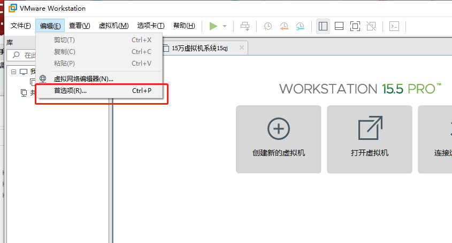Select the computer icon in library tree
The height and width of the screenshot is (243, 452).
coord(24,72)
